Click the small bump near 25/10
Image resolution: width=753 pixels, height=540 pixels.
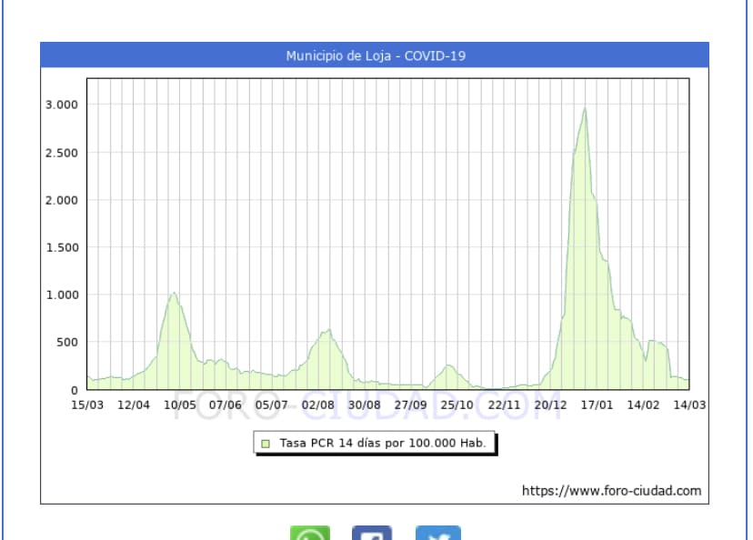pos(448,366)
